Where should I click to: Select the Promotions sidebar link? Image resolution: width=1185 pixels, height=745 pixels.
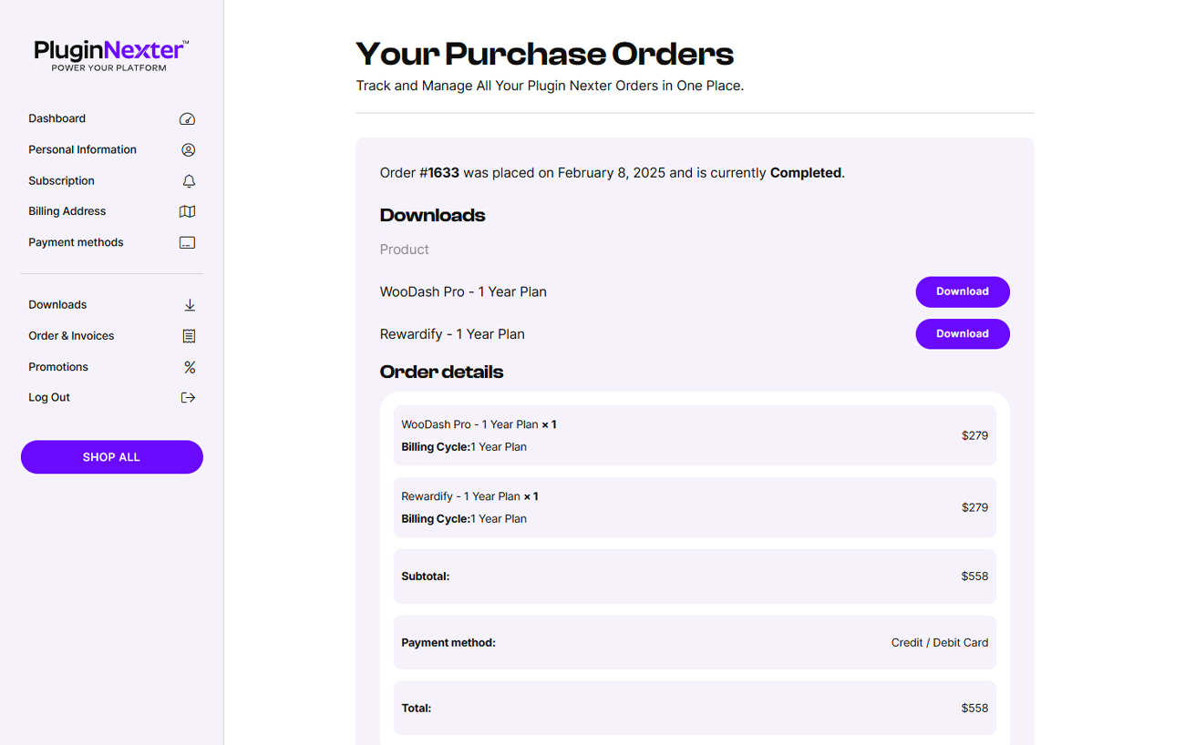tap(58, 367)
